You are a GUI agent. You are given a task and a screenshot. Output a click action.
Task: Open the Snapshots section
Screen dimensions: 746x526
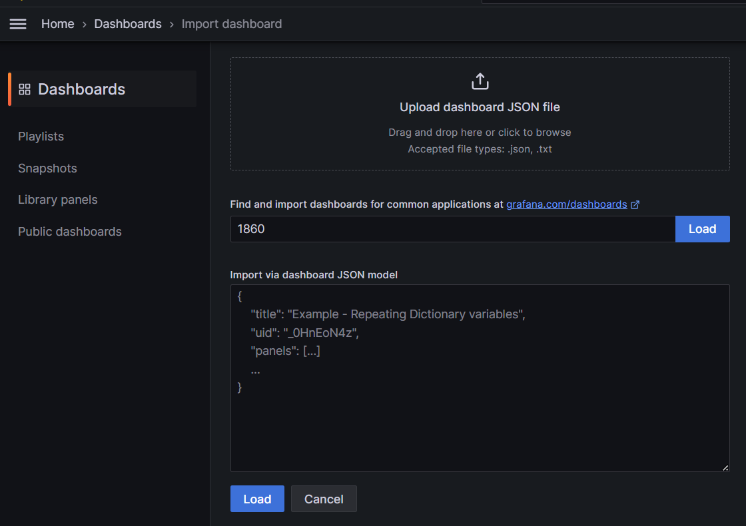tap(47, 168)
